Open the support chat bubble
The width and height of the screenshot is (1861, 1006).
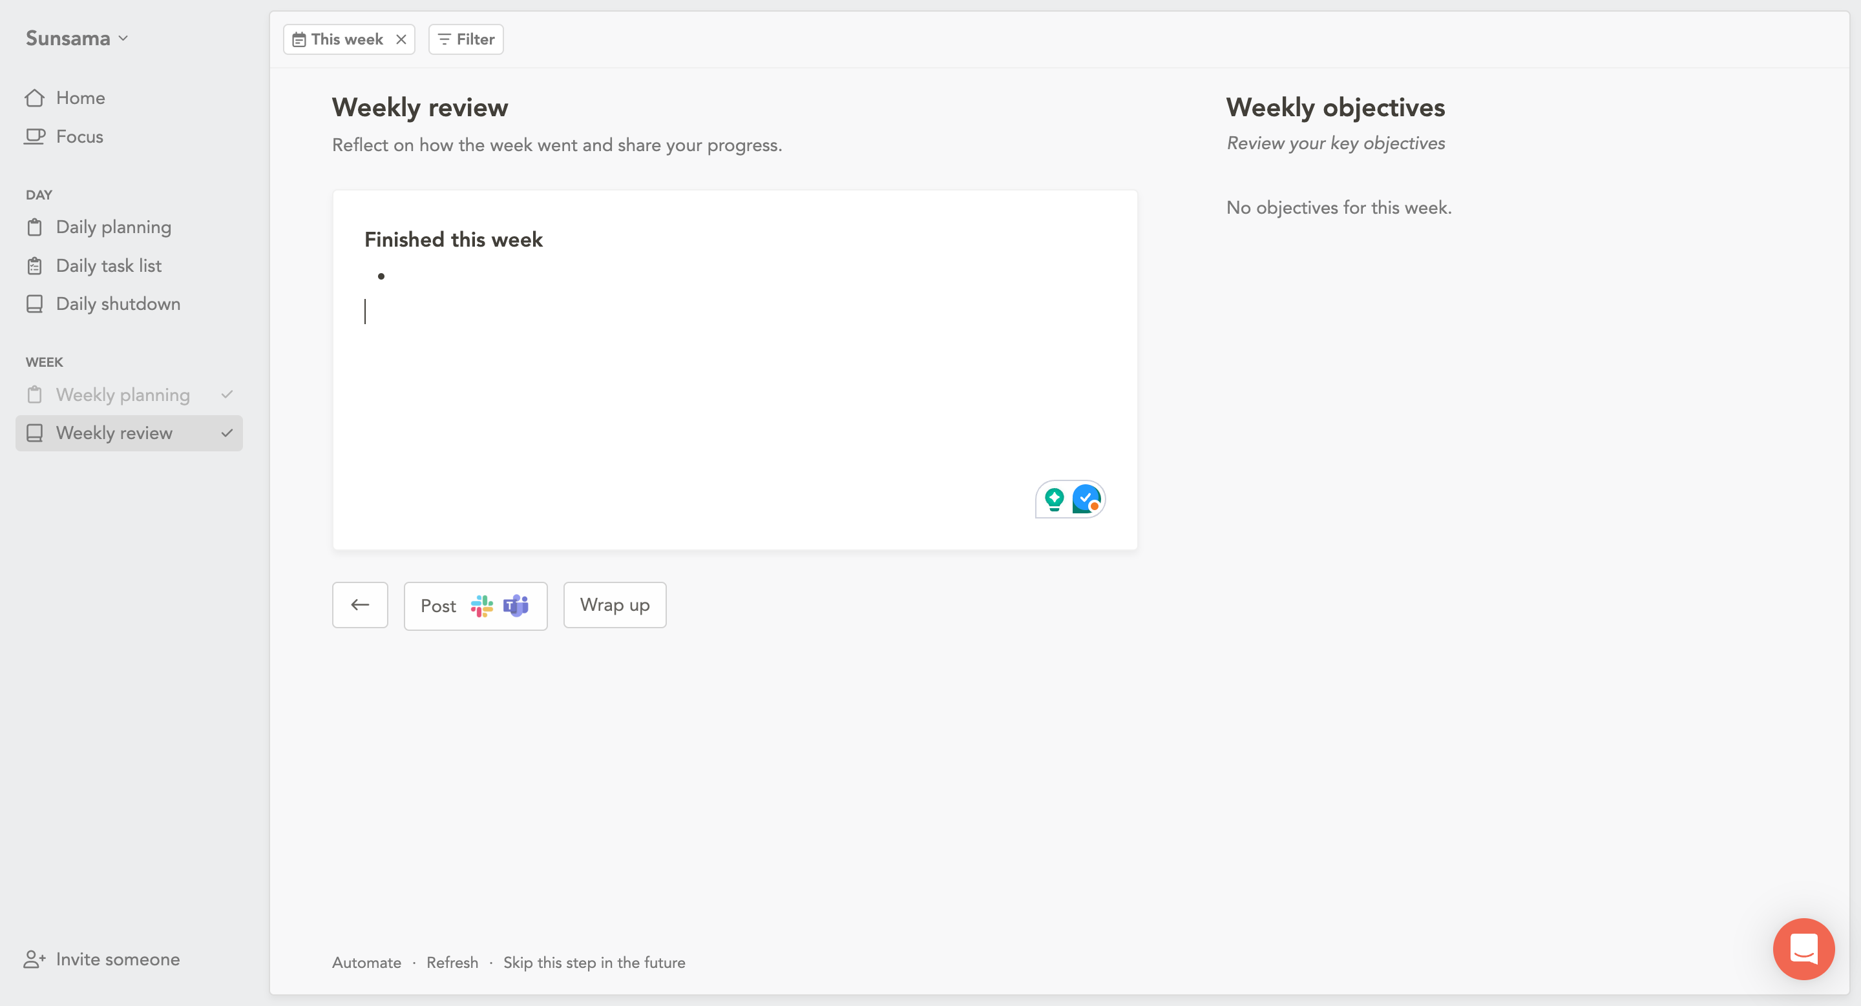click(x=1803, y=949)
